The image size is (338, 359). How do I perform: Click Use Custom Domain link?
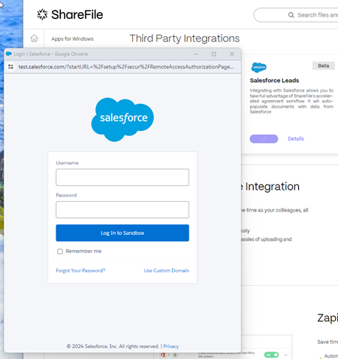[x=167, y=270]
